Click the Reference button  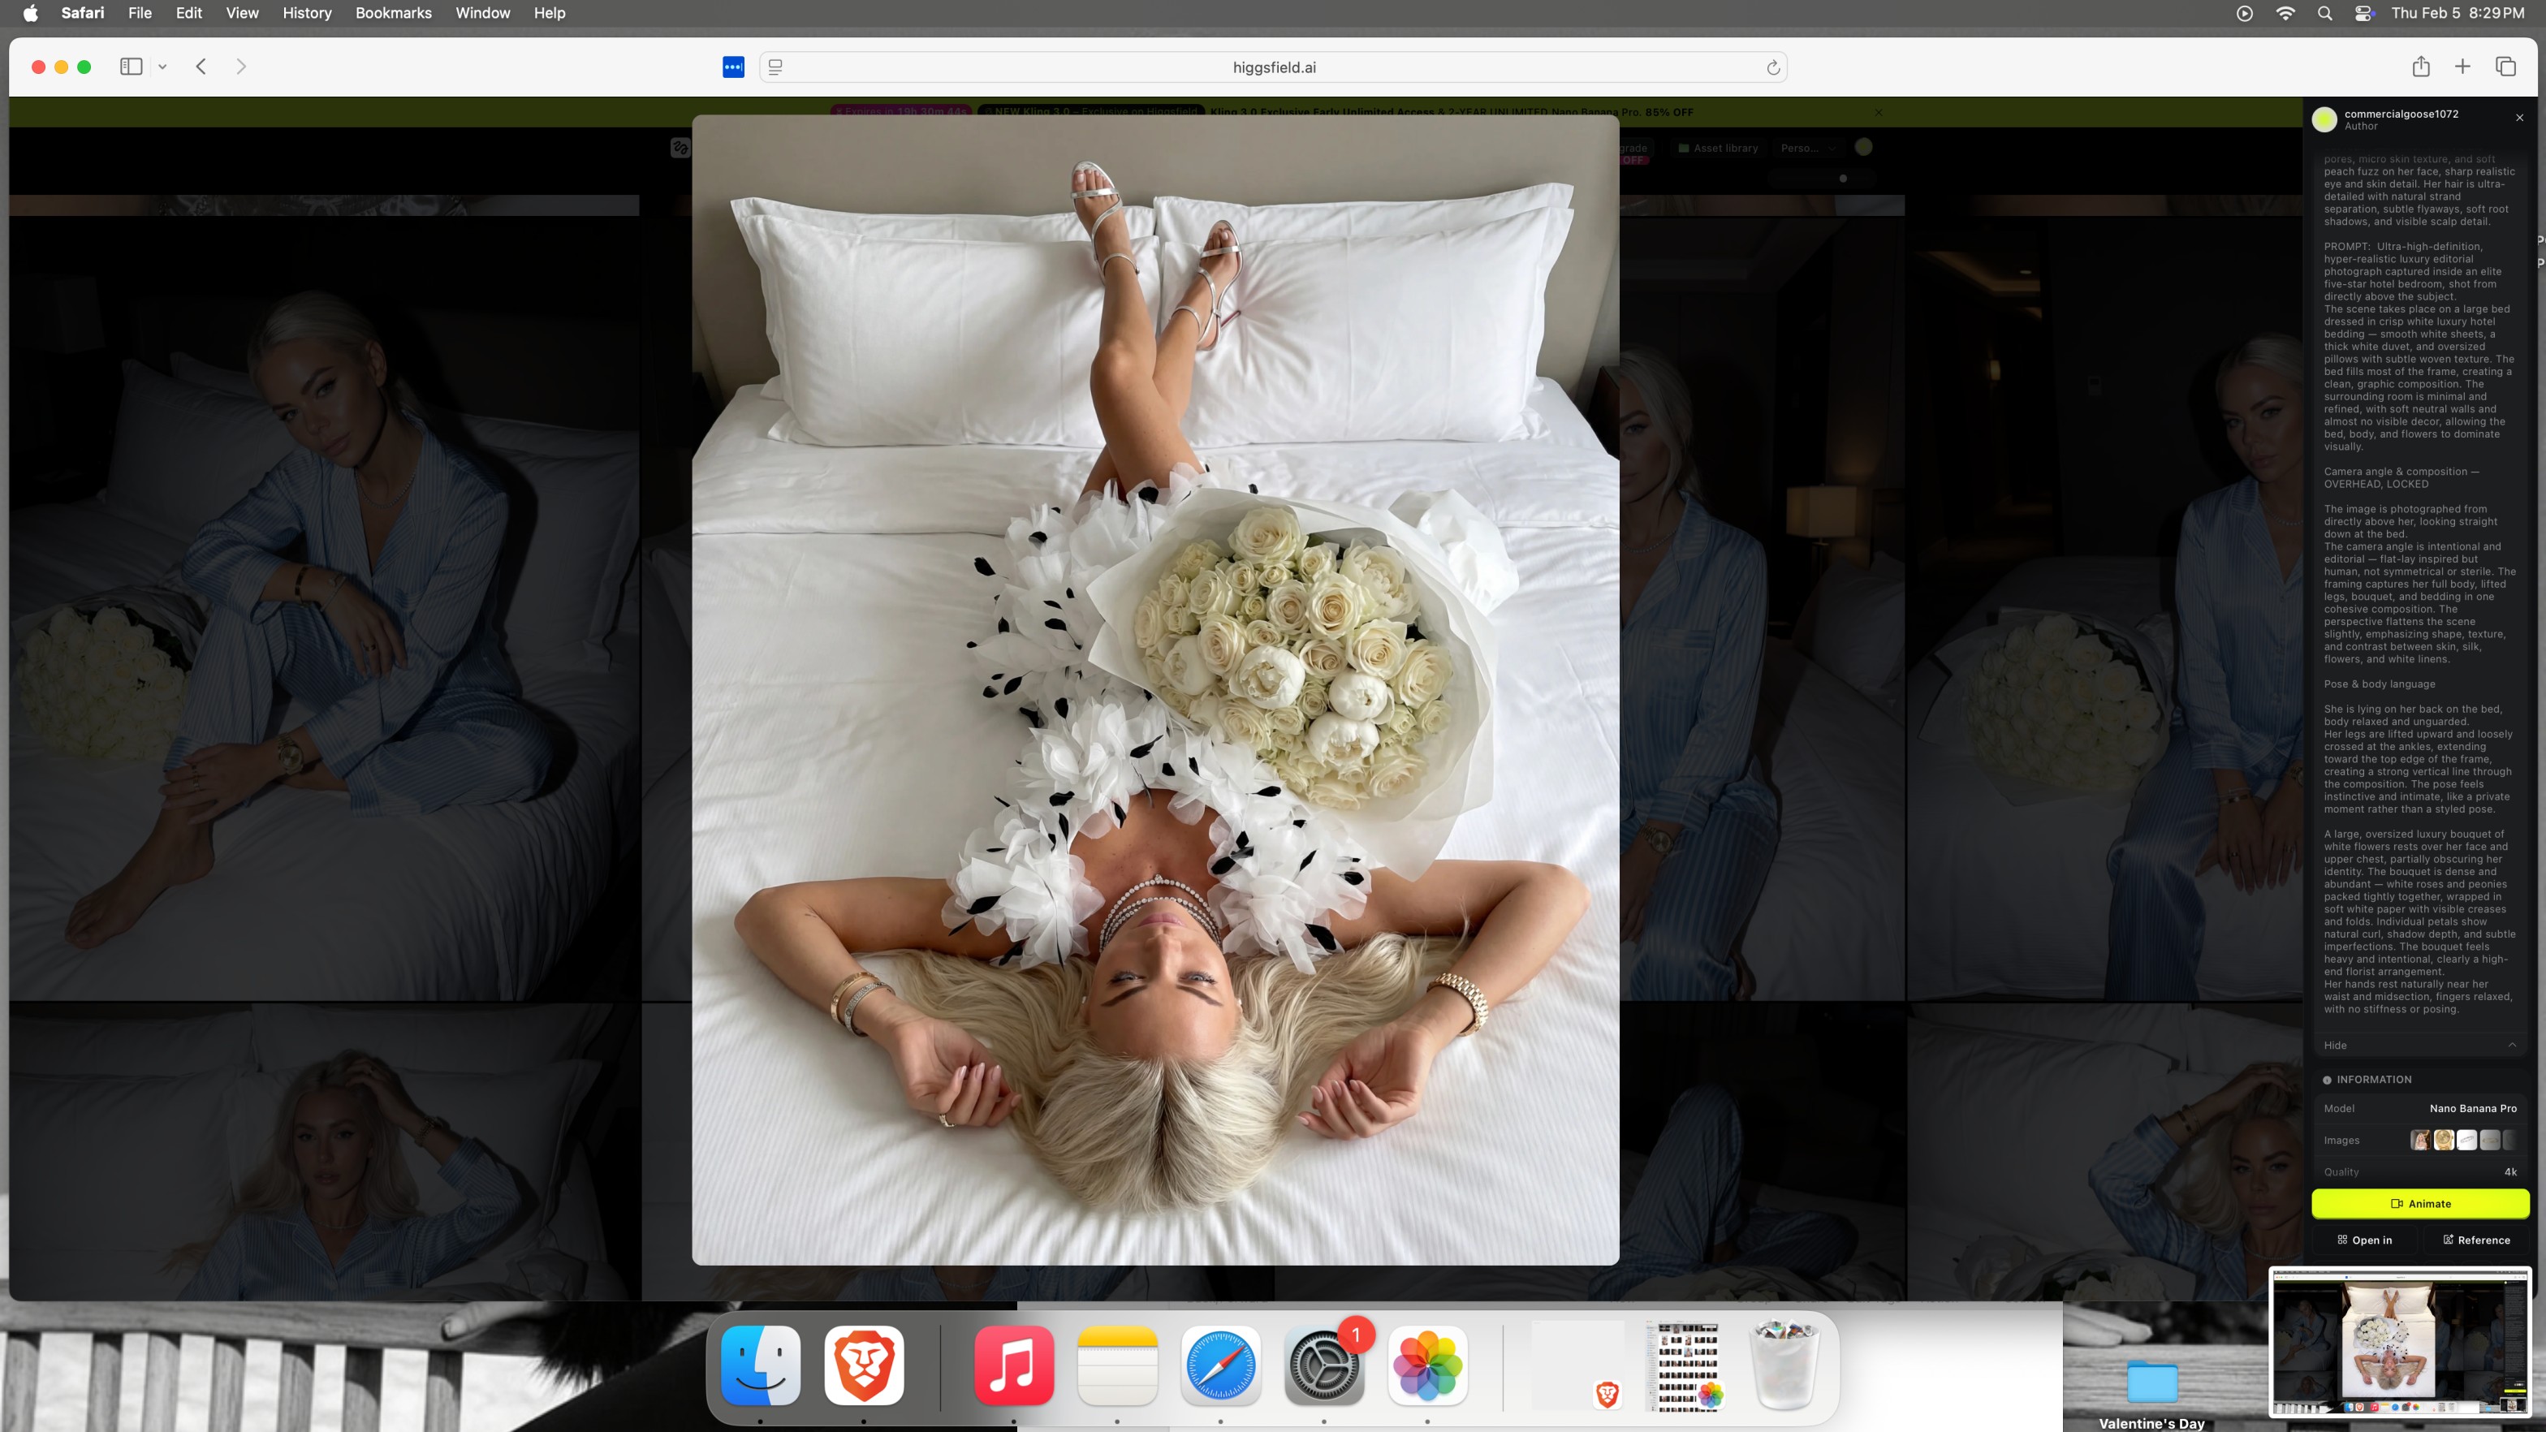click(2476, 1240)
